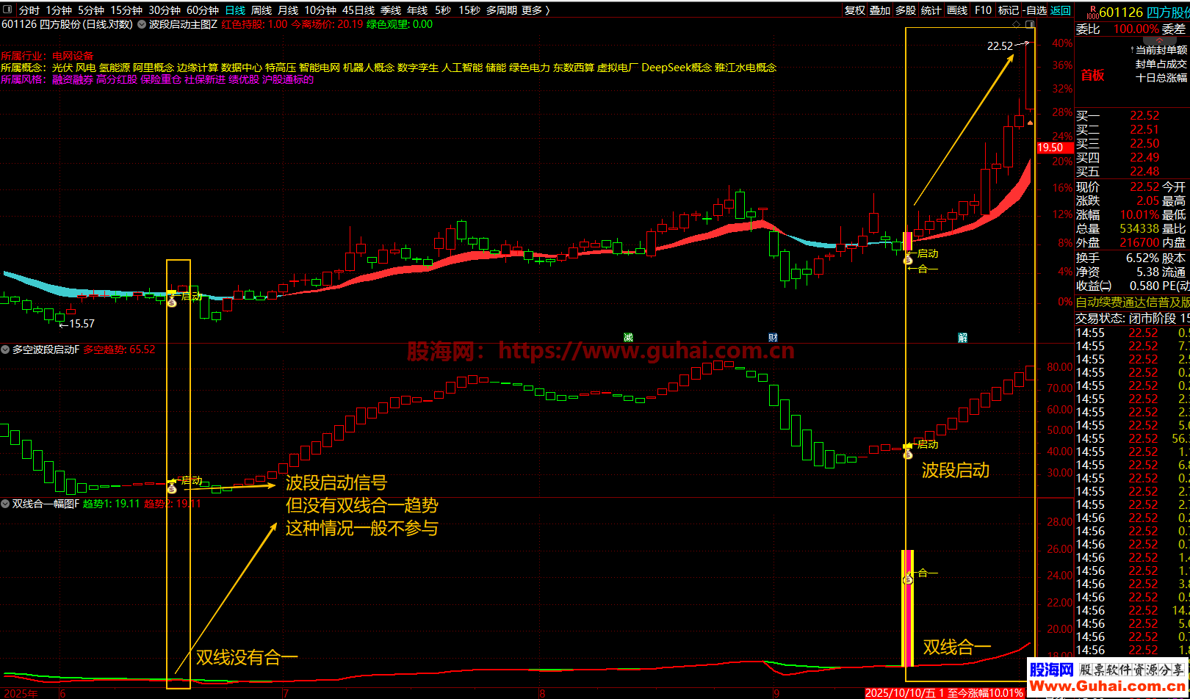Click the 减 info marker below the chart
Image resolution: width=1190 pixels, height=699 pixels.
point(628,338)
